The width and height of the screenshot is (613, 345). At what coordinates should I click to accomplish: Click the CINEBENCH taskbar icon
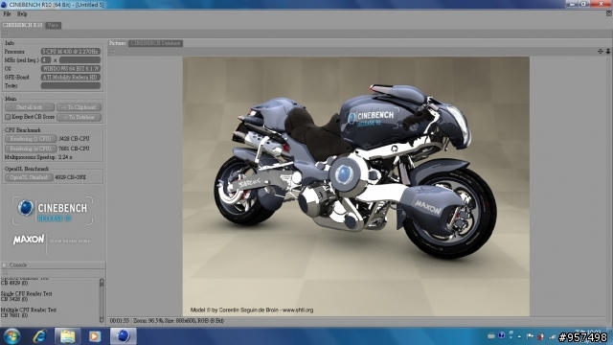coord(124,336)
